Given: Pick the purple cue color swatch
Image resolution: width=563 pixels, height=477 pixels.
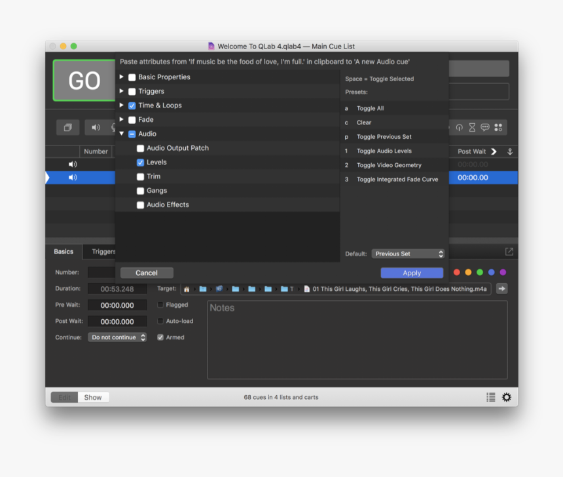Looking at the screenshot, I should click(x=503, y=273).
